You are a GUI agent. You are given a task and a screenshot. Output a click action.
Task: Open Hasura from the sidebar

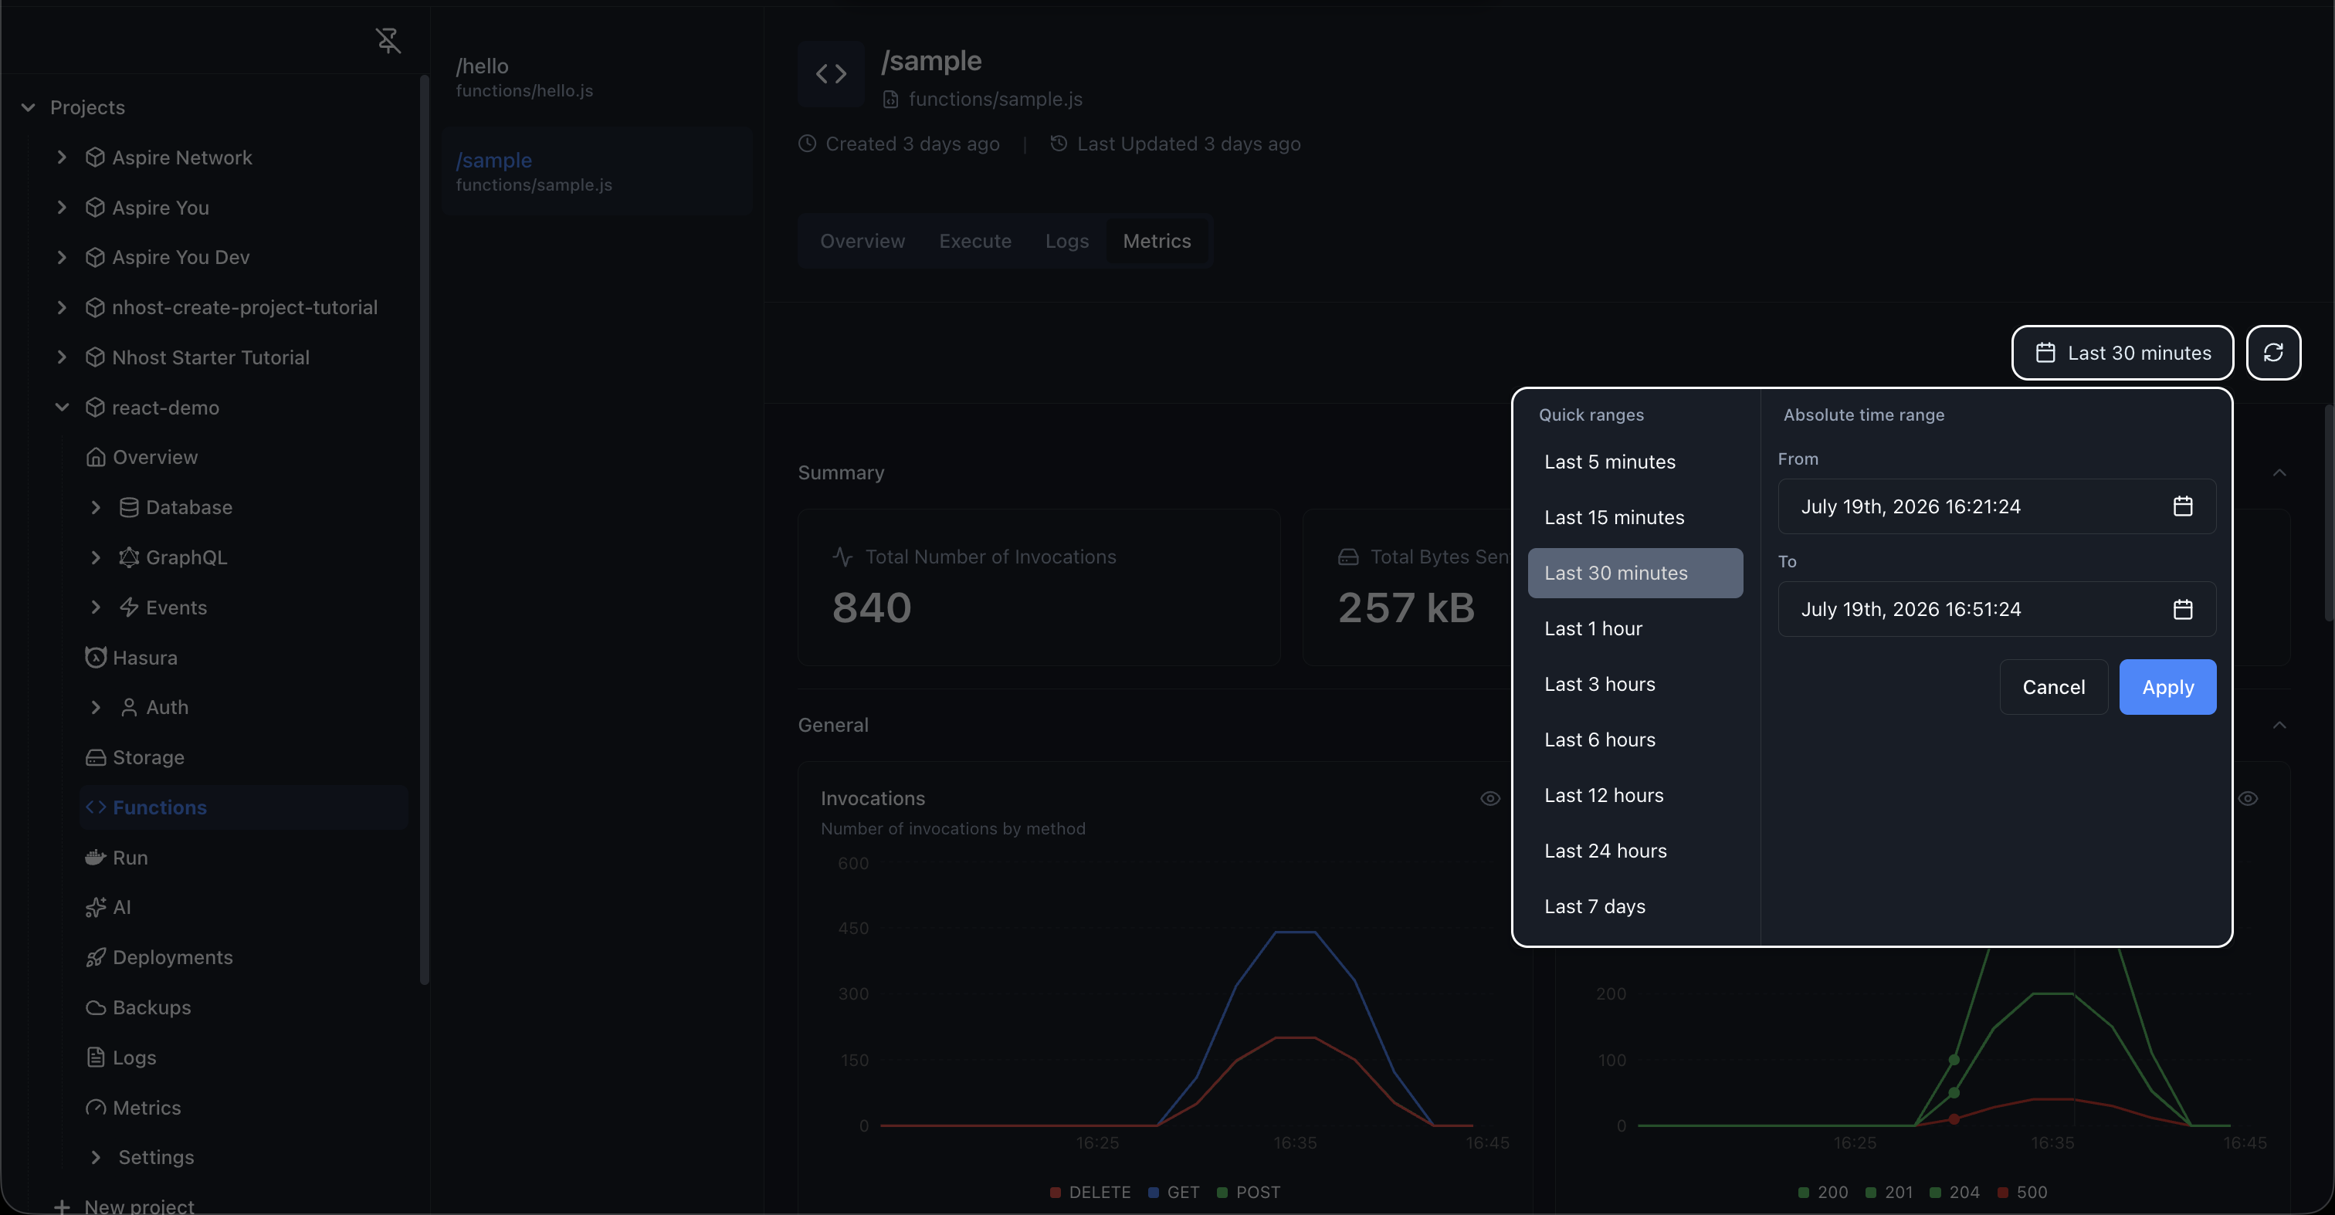pyautogui.click(x=131, y=657)
